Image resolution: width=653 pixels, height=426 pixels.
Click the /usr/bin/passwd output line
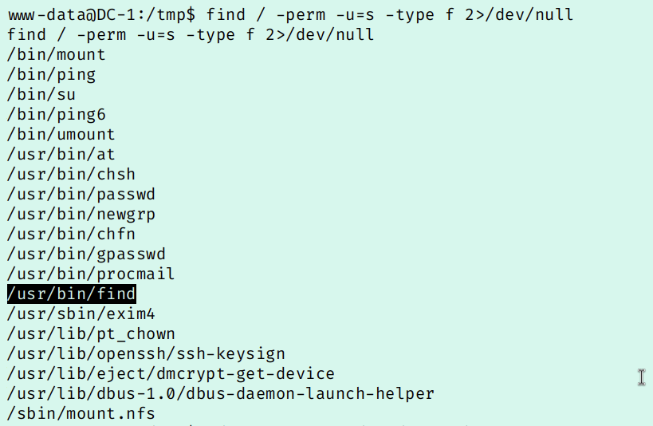(x=81, y=195)
